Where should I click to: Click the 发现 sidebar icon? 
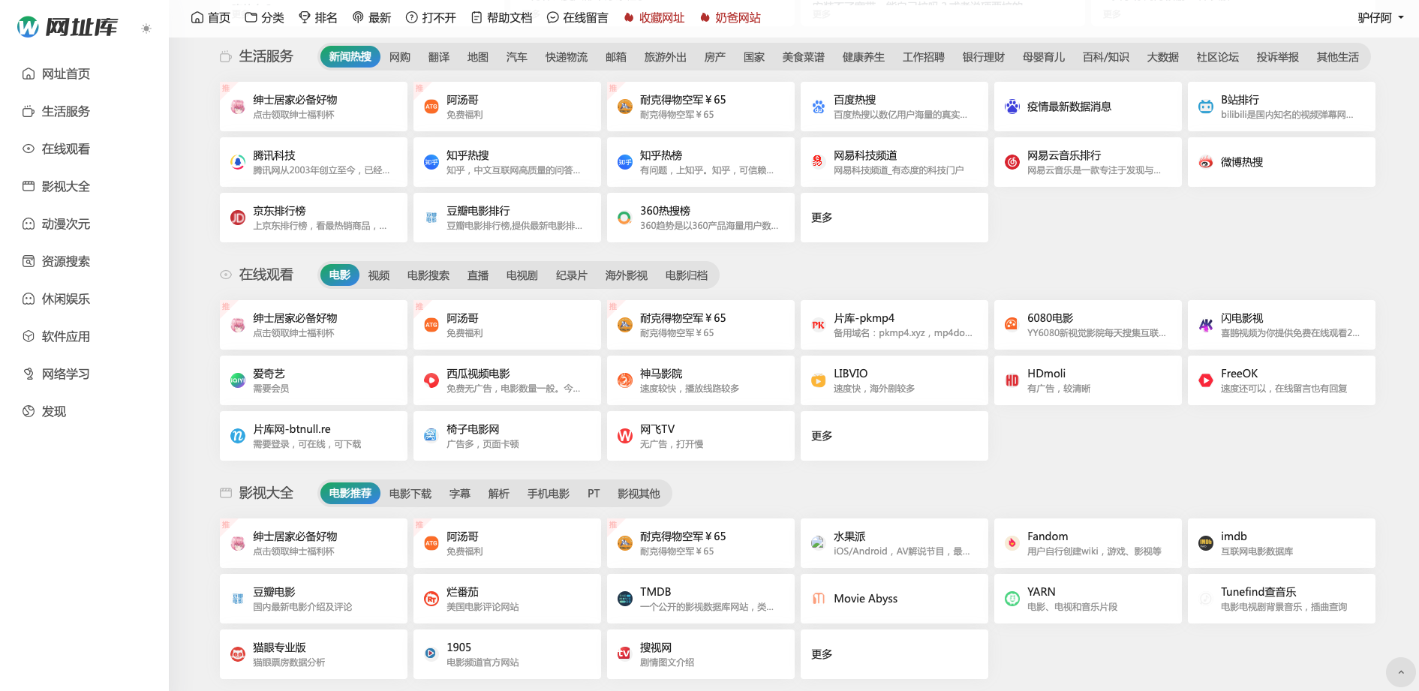[29, 411]
